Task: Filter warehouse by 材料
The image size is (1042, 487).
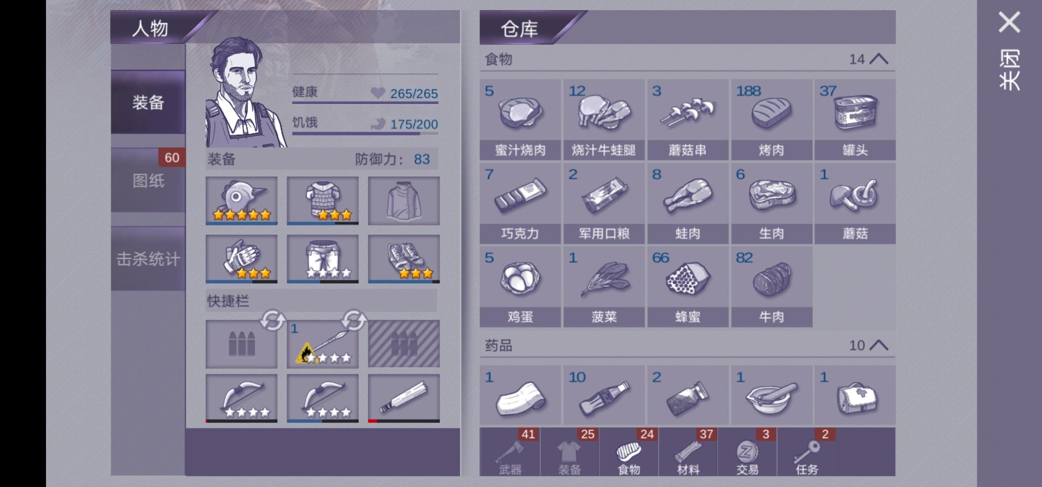Action: (688, 452)
